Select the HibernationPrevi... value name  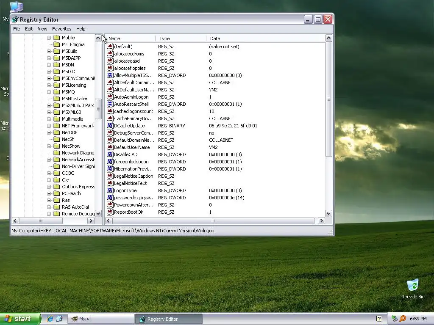click(133, 169)
